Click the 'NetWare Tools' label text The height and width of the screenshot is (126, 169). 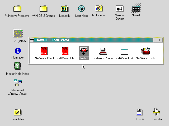coord(145,58)
